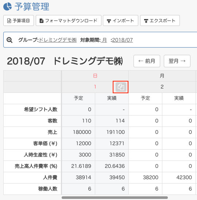Open the ドレミングデモ㈱ group link

(58, 40)
